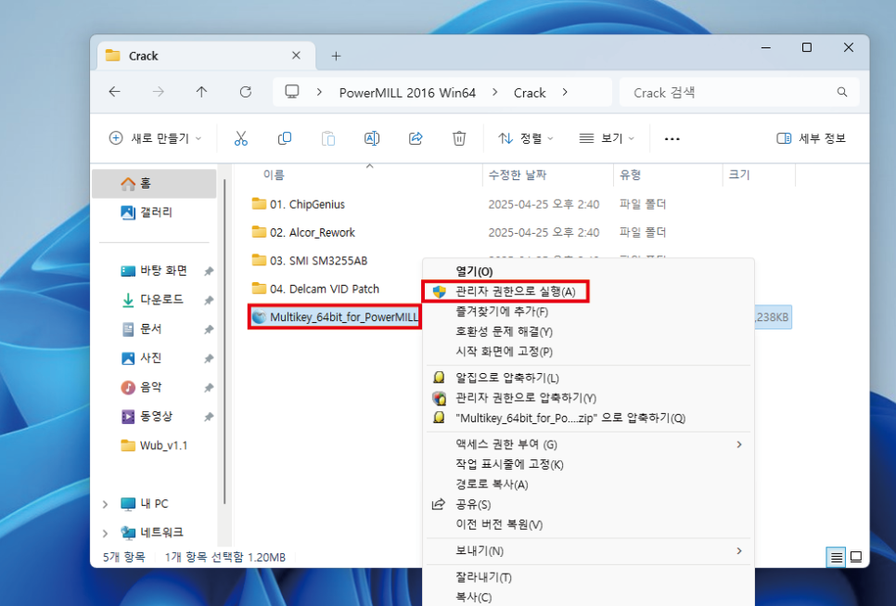This screenshot has height=606, width=896.
Task: Add a new tab with plus button
Action: coord(336,56)
